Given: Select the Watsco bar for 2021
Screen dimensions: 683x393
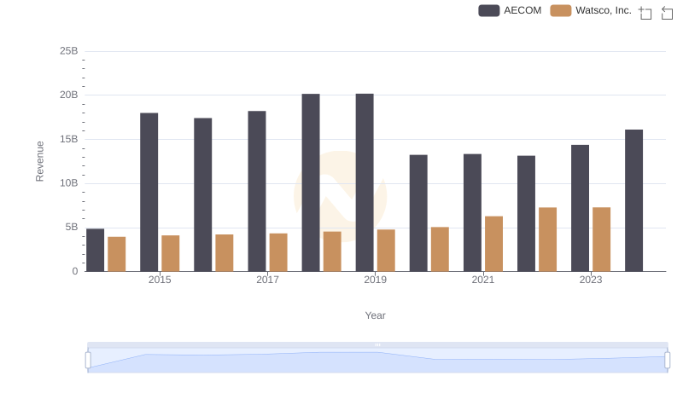Looking at the screenshot, I should pos(493,244).
